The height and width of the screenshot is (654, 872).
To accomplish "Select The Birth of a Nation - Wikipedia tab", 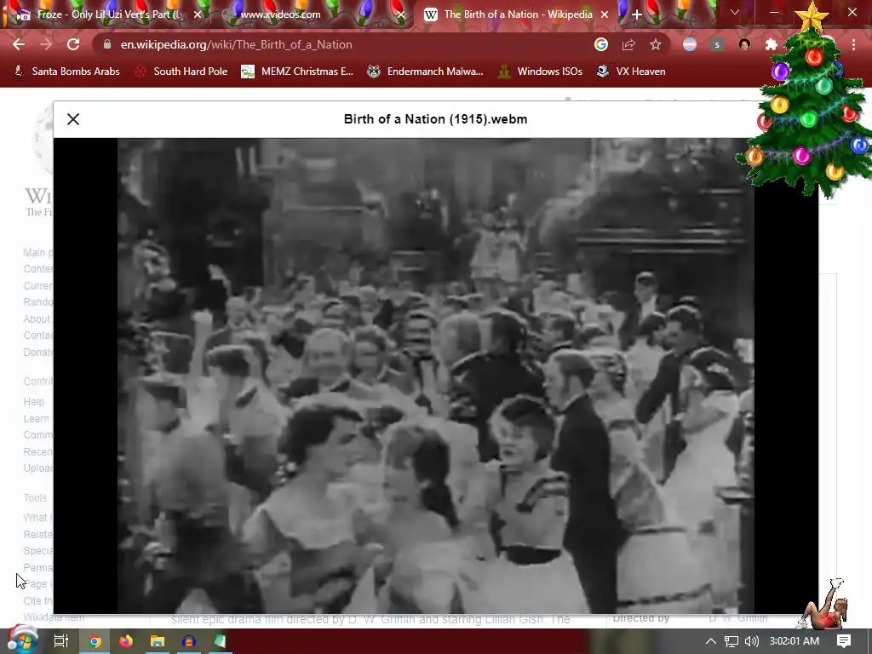I will click(518, 14).
